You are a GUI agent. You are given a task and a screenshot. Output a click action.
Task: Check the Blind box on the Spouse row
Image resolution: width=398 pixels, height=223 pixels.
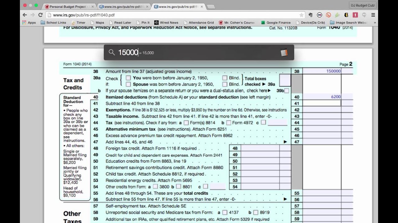(x=225, y=84)
